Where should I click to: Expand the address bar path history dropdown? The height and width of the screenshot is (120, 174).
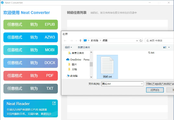point(137,41)
